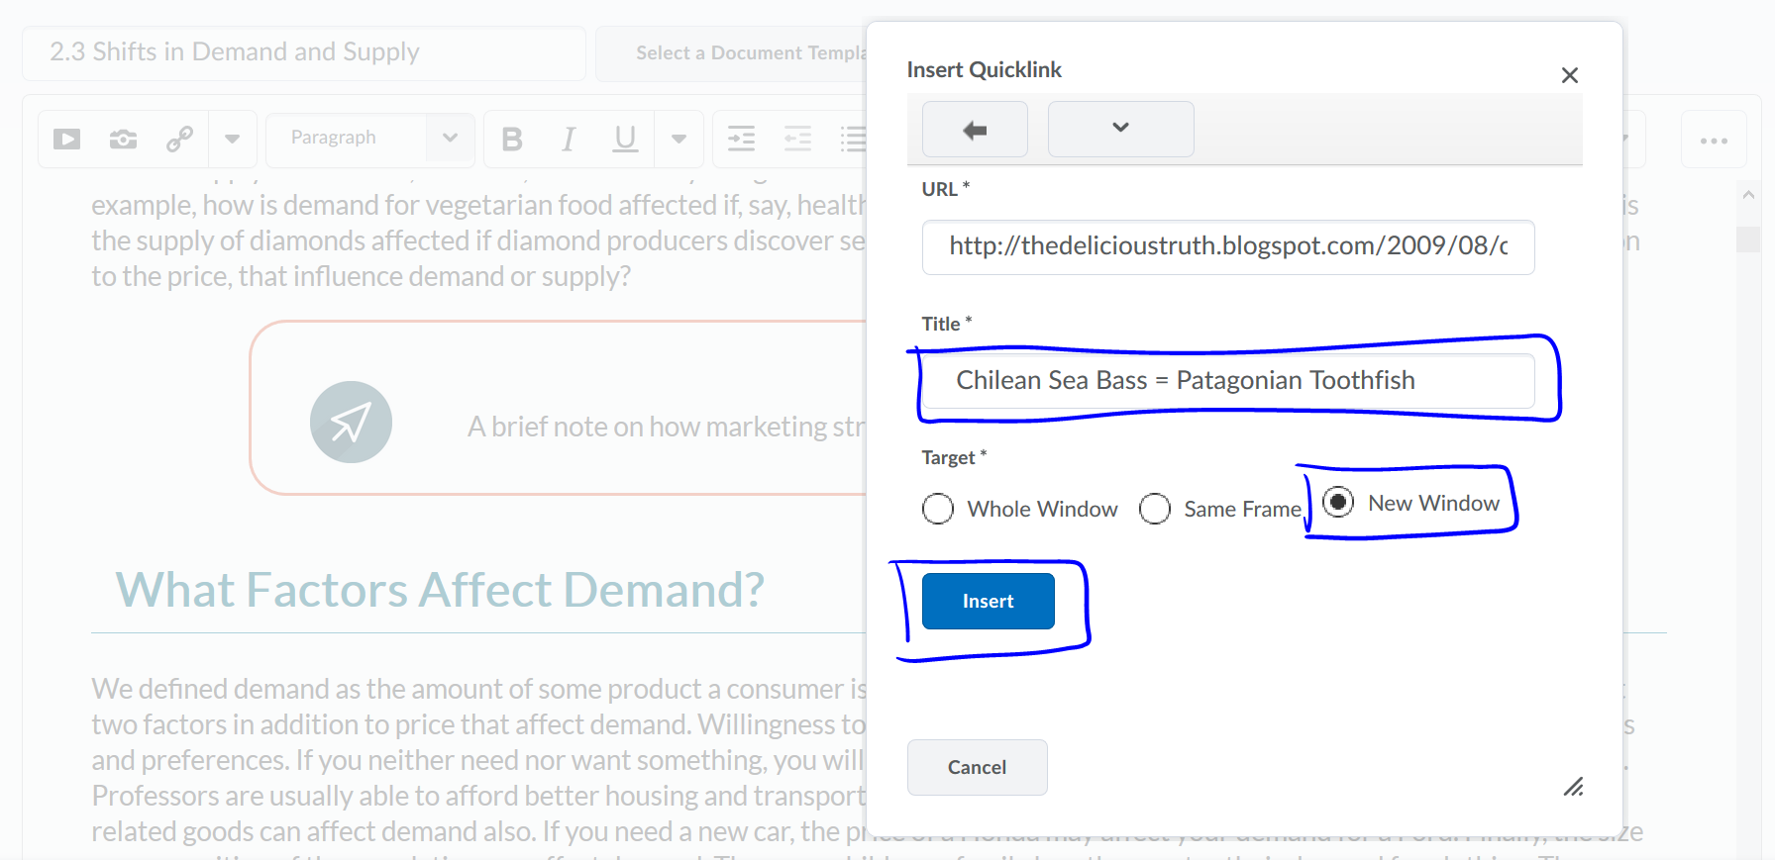Click the Insert Stuff play icon
This screenshot has width=1775, height=860.
tap(67, 139)
